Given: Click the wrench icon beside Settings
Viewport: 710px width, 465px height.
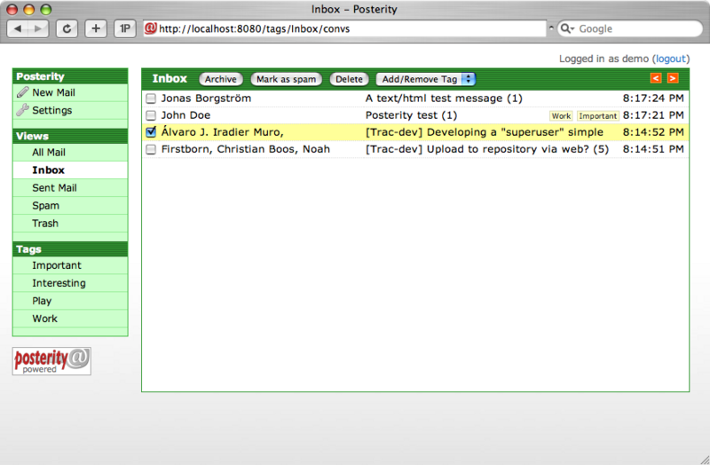Looking at the screenshot, I should [23, 110].
